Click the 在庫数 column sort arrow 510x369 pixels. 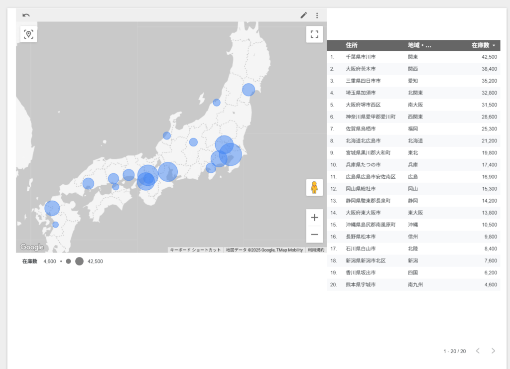(494, 46)
